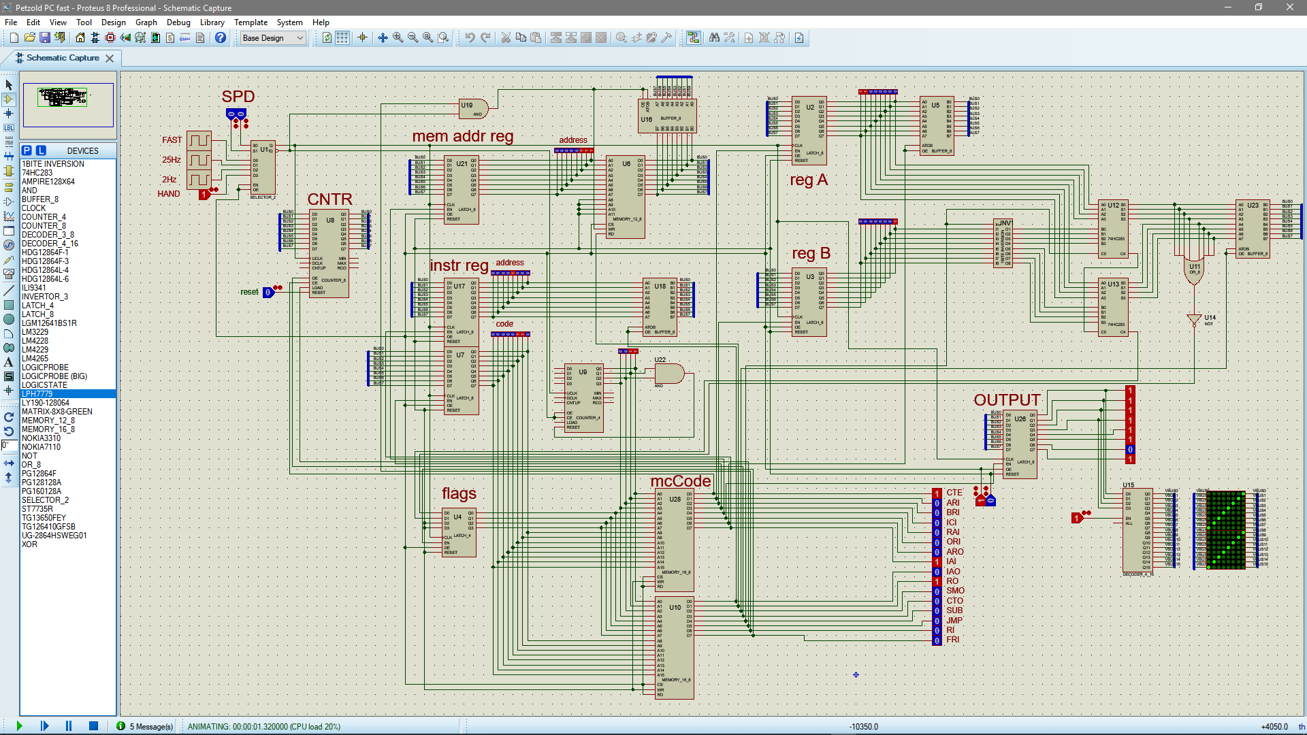This screenshot has width=1307, height=735.
Task: Open the 5 Message(s) simulation log
Action: (x=145, y=726)
